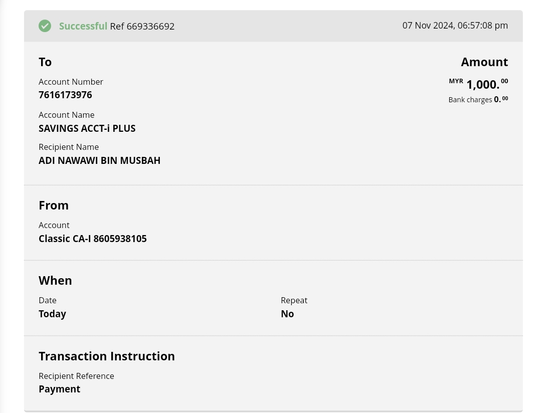This screenshot has width=541, height=413.
Task: Click the Bank charges 0.00 line
Action: point(478,100)
